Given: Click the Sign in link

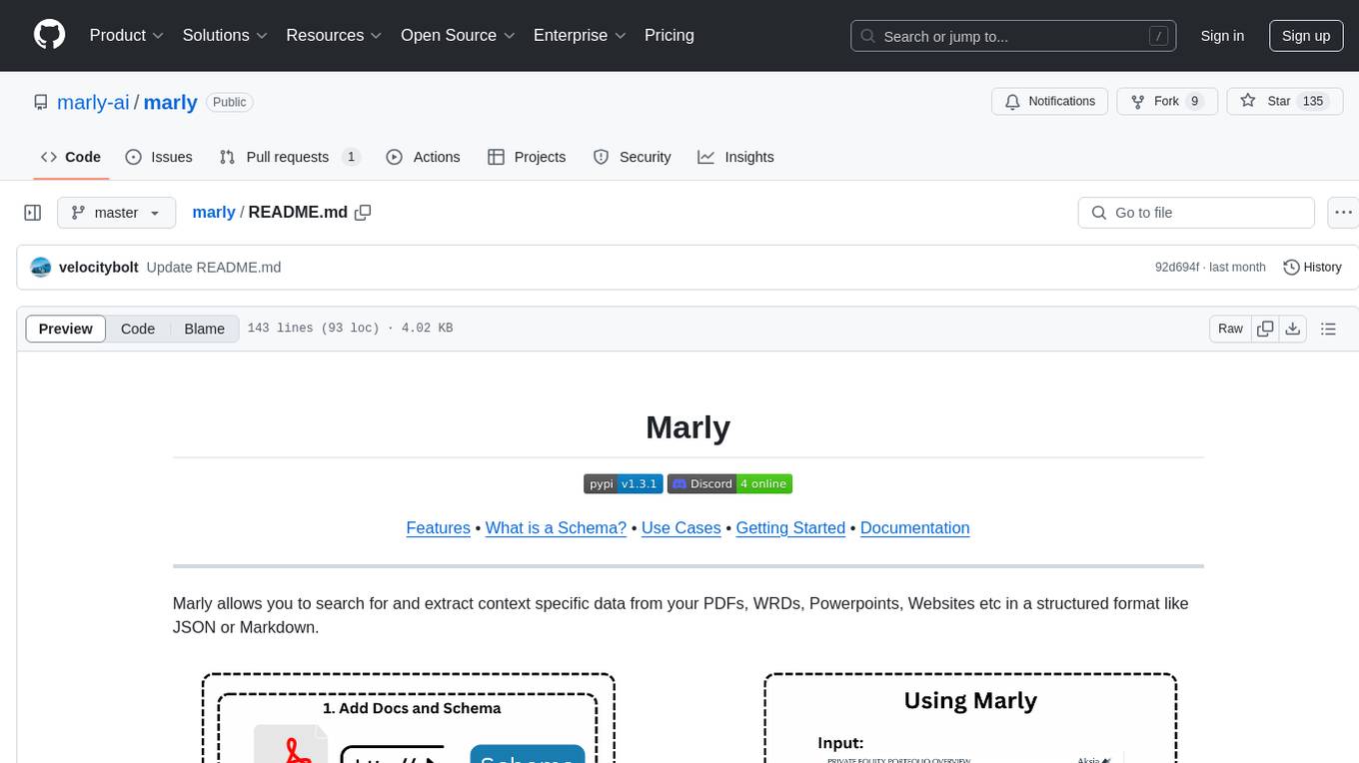Looking at the screenshot, I should 1222,36.
